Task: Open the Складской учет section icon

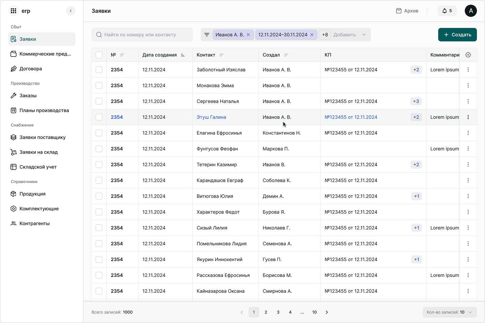Action: [x=13, y=167]
